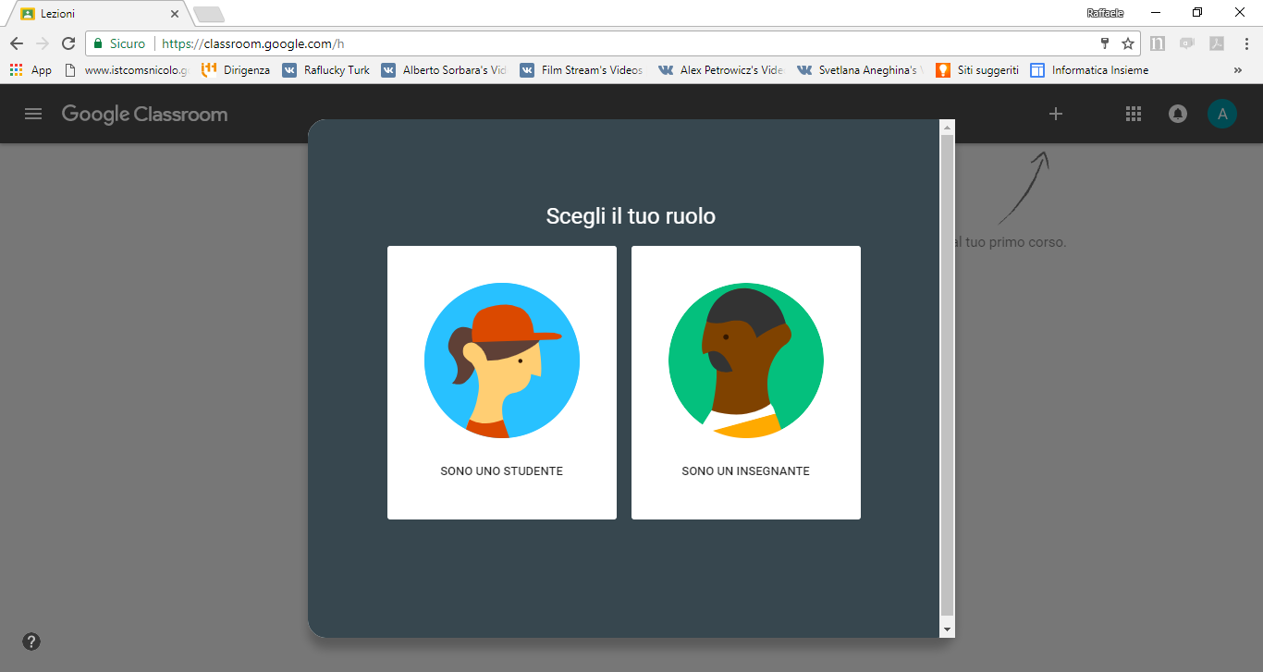Click the plus icon to add a course

(1056, 114)
